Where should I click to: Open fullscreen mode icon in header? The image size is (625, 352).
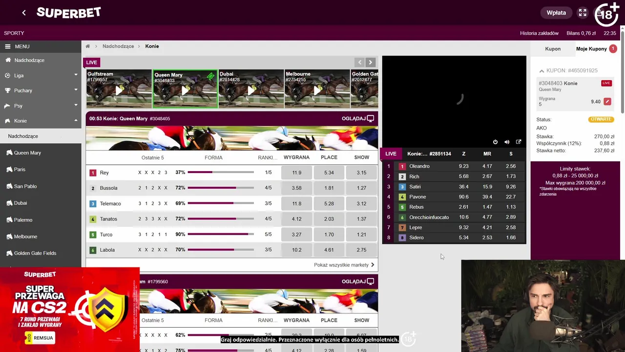pyautogui.click(x=583, y=13)
